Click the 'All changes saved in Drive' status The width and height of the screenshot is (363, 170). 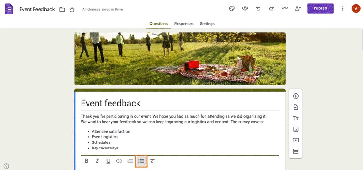tap(103, 9)
